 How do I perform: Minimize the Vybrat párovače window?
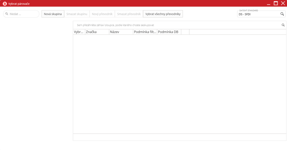(x=269, y=3)
